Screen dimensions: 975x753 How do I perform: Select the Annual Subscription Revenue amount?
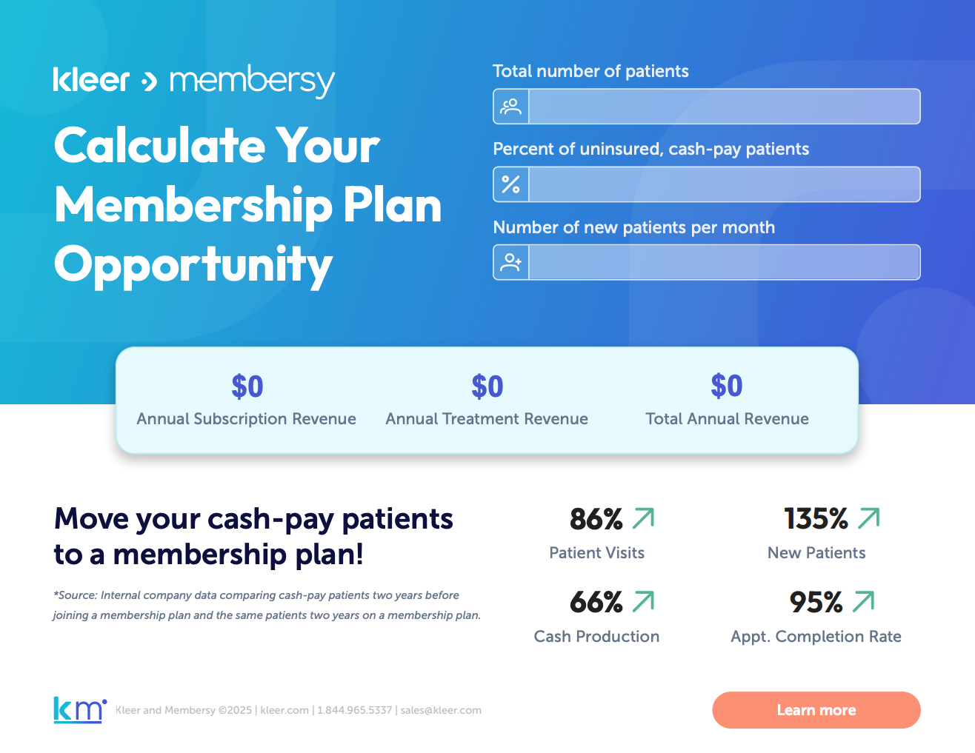(x=247, y=386)
